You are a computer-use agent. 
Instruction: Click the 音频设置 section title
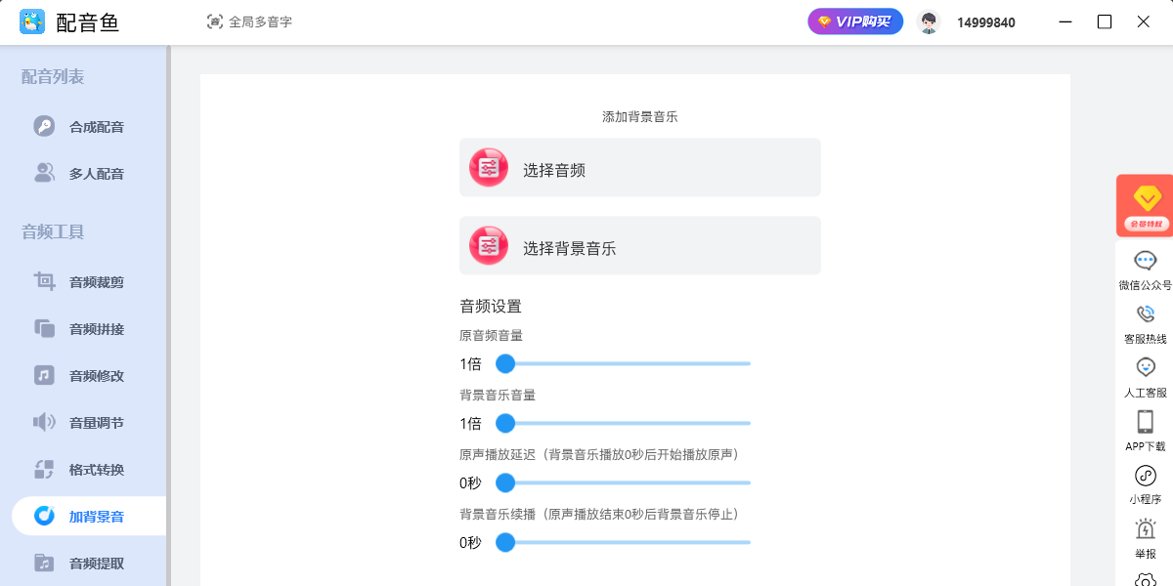click(491, 306)
